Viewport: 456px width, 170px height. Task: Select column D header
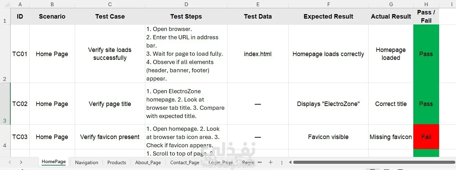(x=186, y=4)
